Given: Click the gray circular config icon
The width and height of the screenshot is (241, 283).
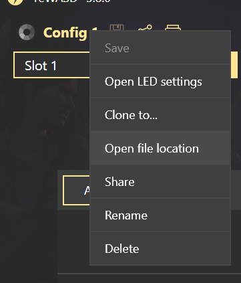Looking at the screenshot, I should [27, 32].
